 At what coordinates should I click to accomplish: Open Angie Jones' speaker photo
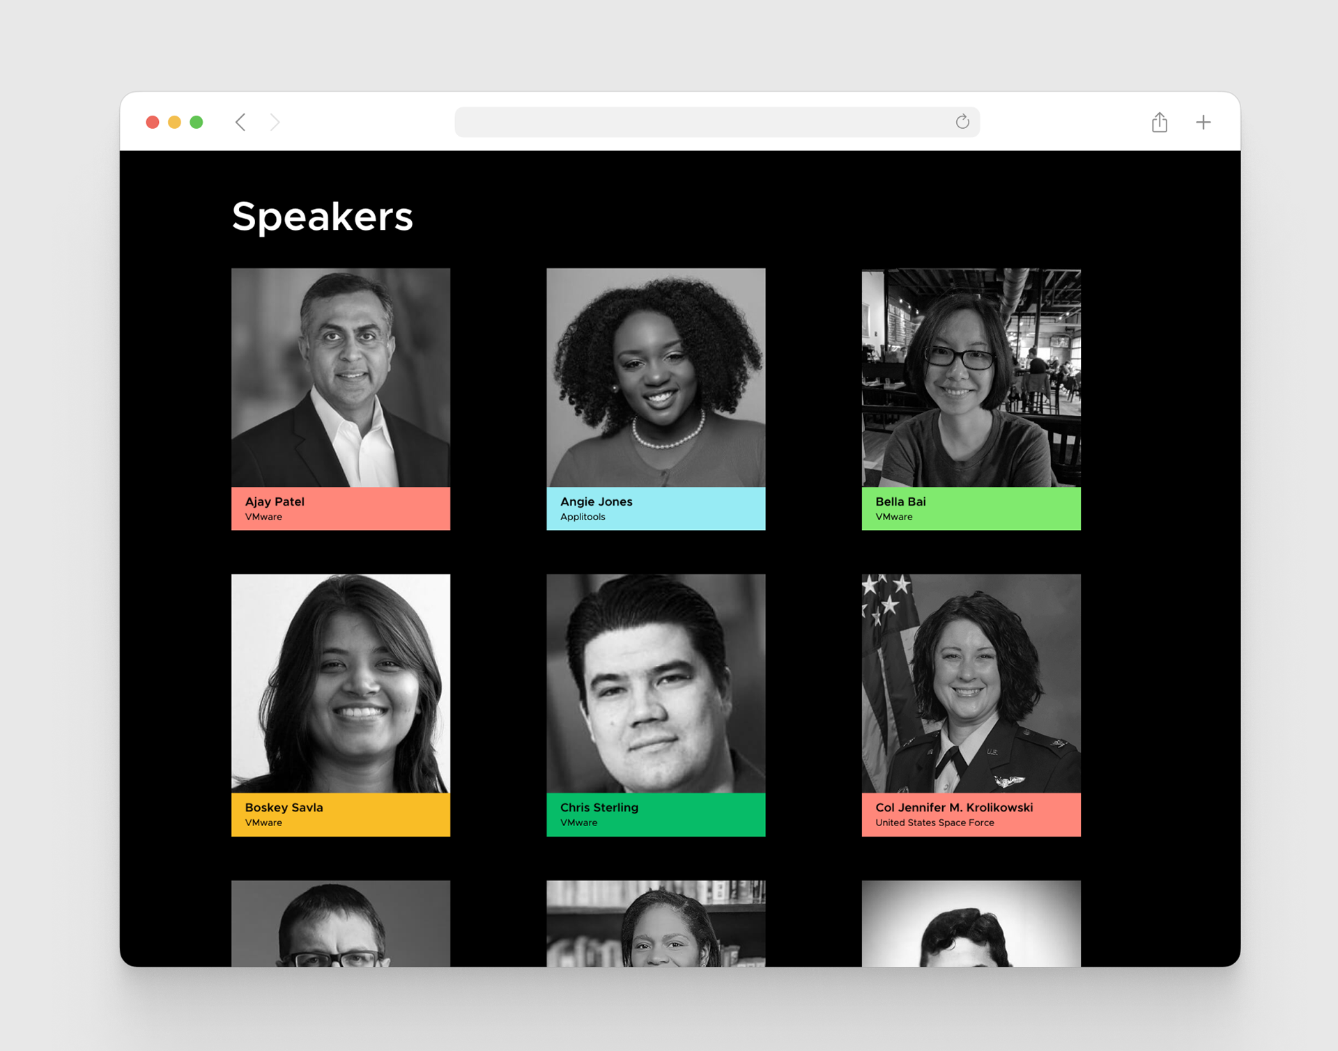click(x=656, y=377)
